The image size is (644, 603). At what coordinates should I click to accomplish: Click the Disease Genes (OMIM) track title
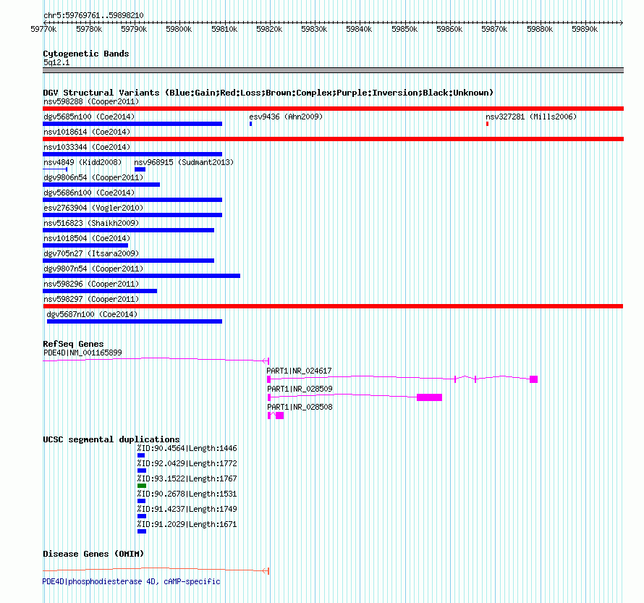click(x=93, y=554)
